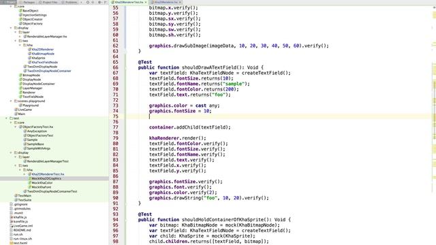436x245 pixels.
Task: Open Playground scene file
Action: click(x=29, y=105)
